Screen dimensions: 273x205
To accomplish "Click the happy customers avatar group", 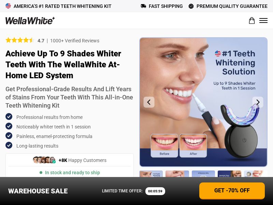I will click(x=44, y=160).
